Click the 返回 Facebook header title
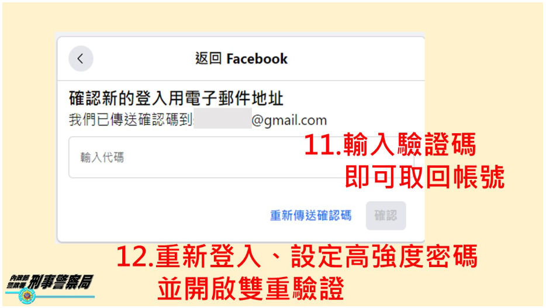This screenshot has width=546, height=308. click(241, 58)
